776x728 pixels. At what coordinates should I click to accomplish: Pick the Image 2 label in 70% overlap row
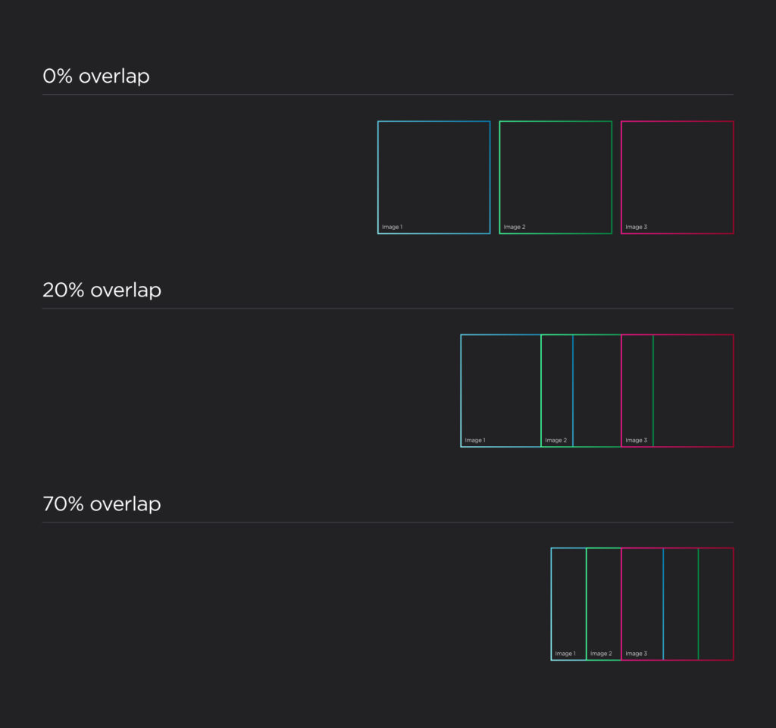pos(600,654)
